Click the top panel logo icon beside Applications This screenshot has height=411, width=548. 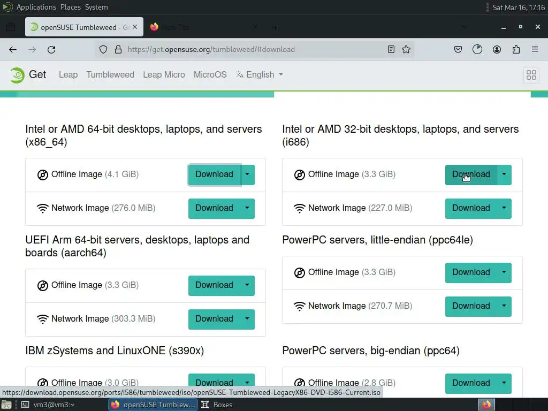tap(7, 7)
